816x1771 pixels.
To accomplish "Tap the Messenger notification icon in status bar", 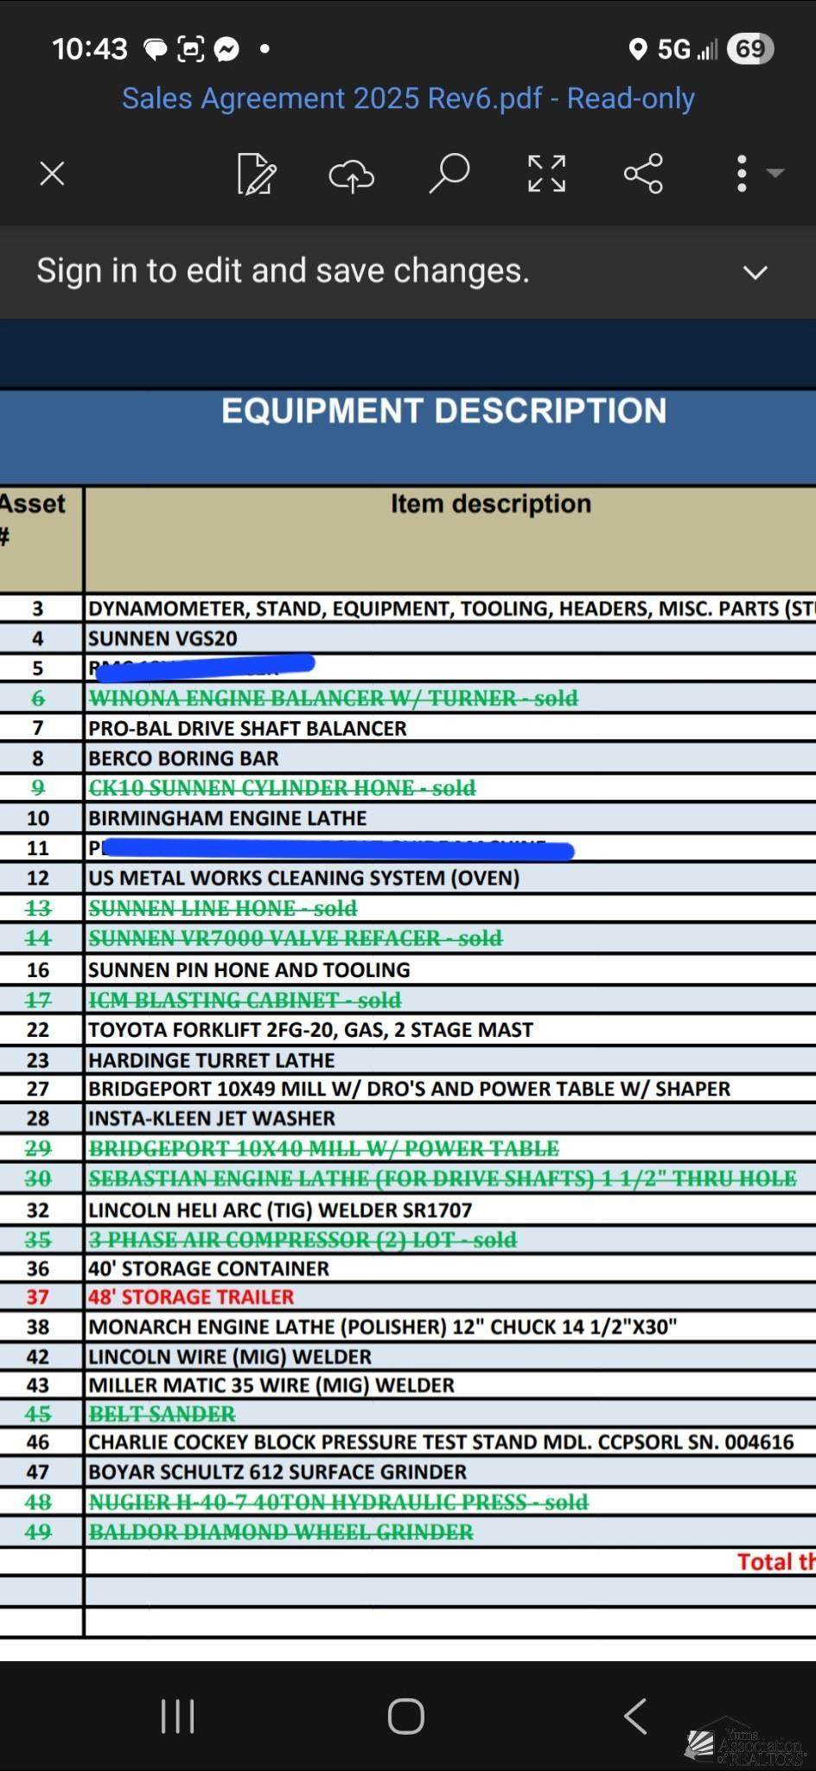I will pos(226,49).
